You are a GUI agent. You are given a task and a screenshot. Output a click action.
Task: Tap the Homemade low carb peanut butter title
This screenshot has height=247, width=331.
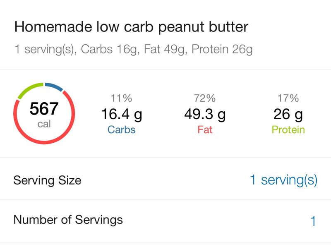(131, 27)
